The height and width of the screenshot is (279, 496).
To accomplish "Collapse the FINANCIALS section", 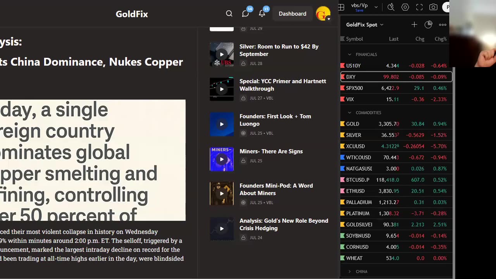I will 350,55.
